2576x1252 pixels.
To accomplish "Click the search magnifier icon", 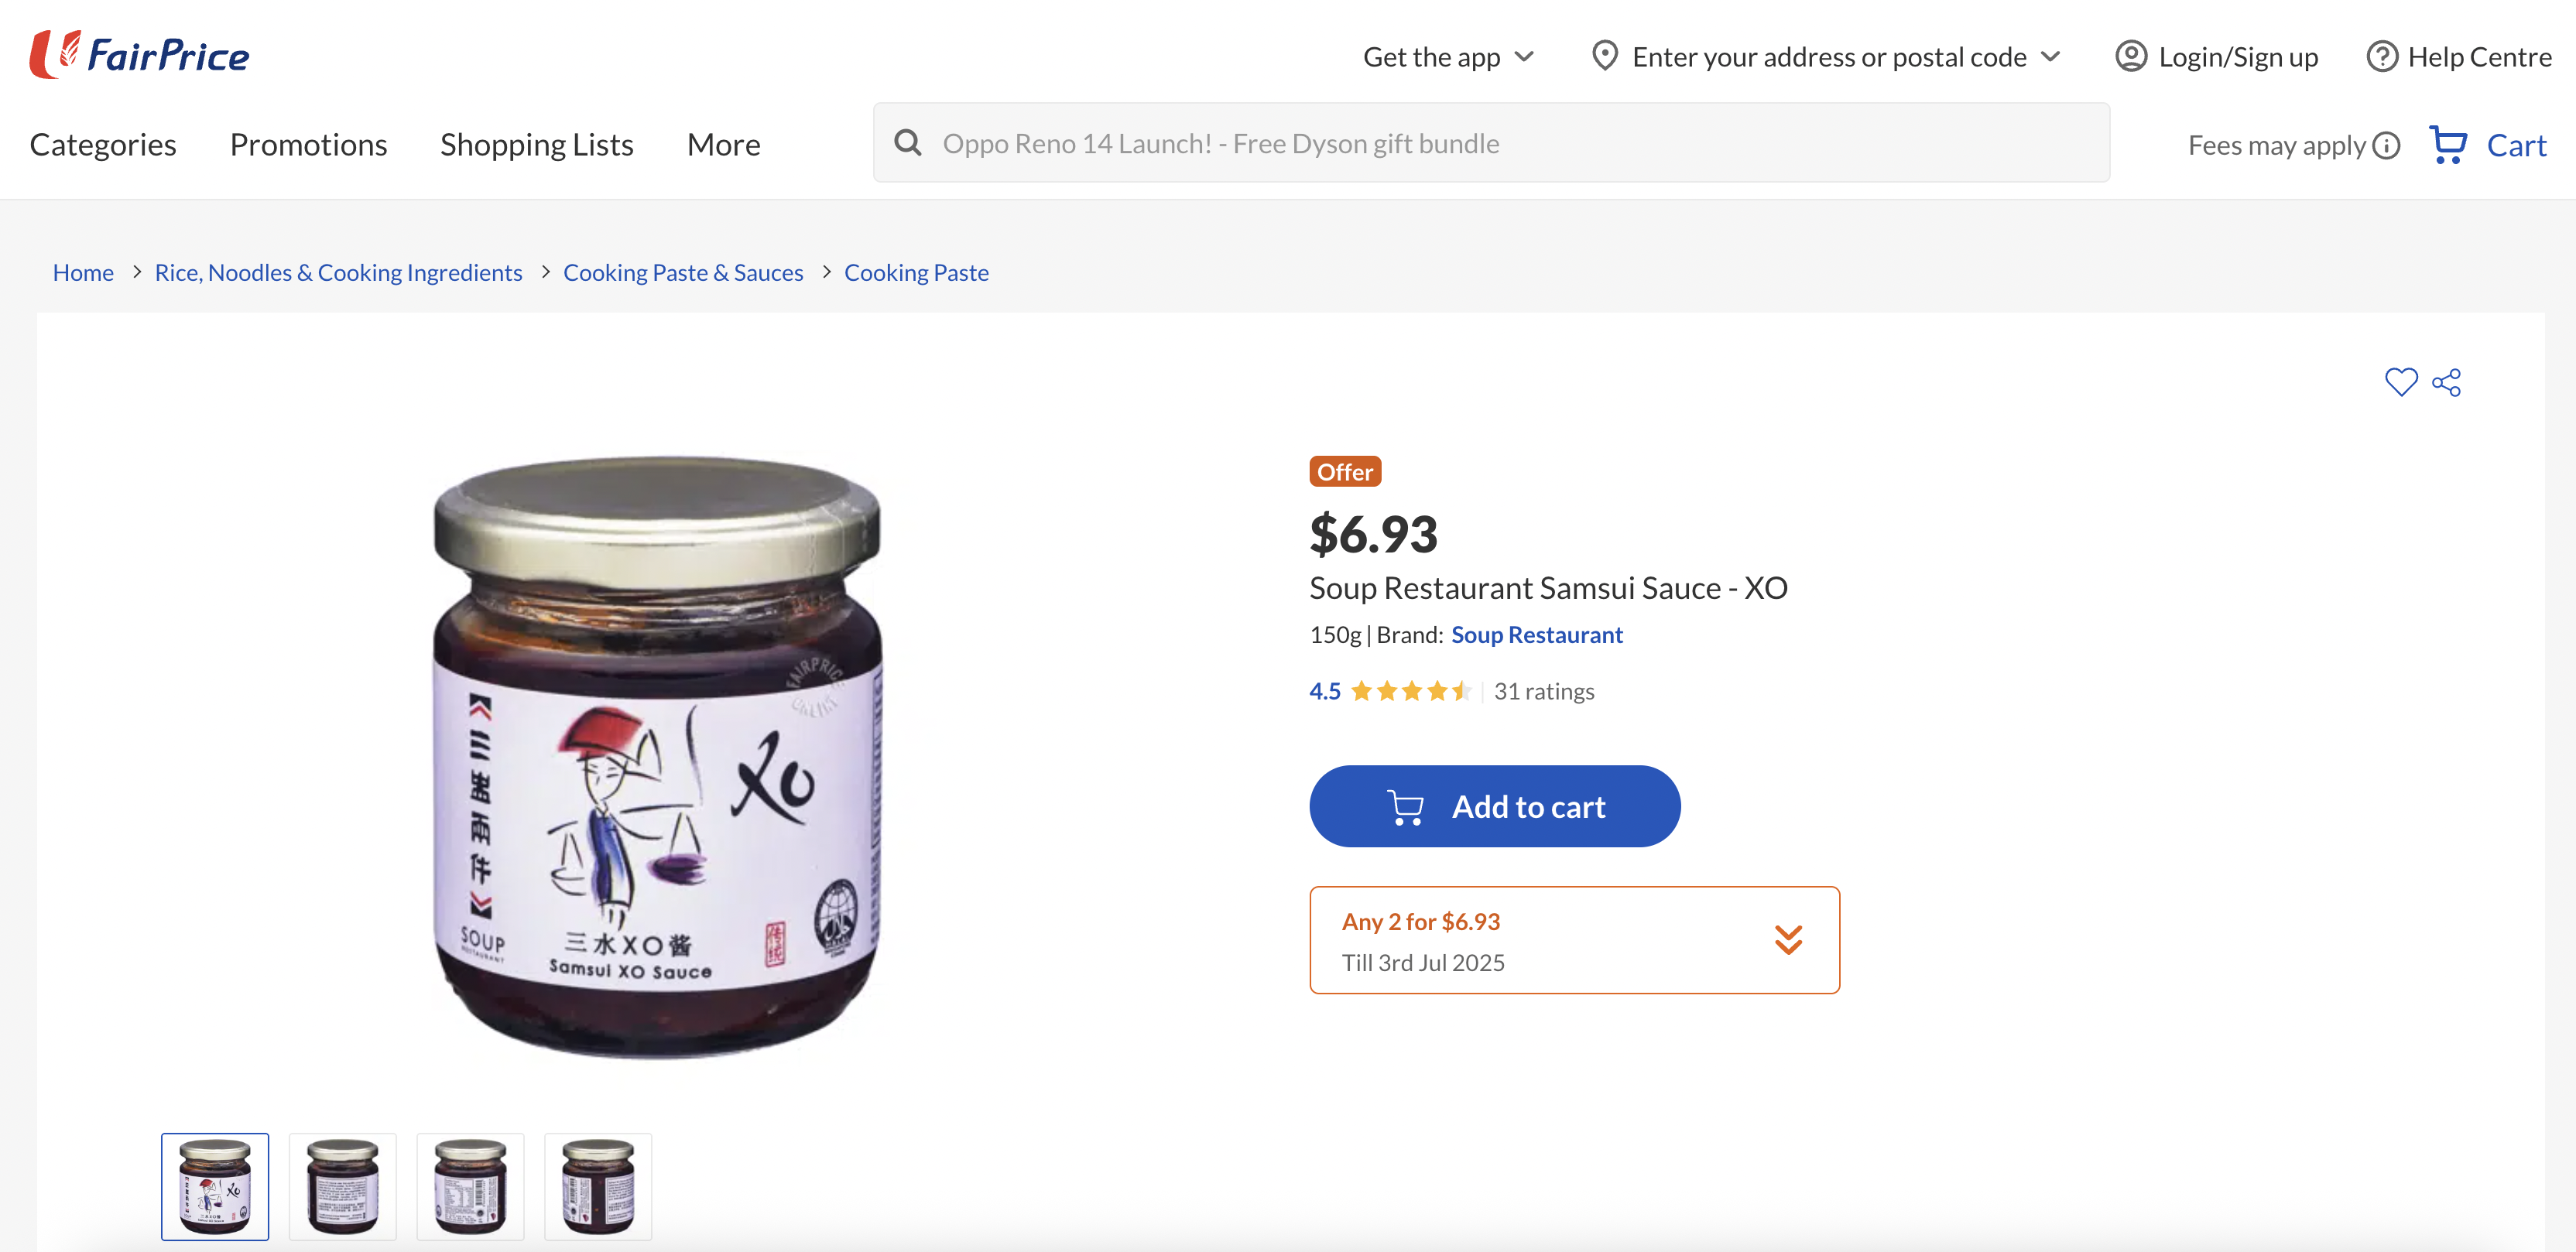I will pyautogui.click(x=908, y=143).
